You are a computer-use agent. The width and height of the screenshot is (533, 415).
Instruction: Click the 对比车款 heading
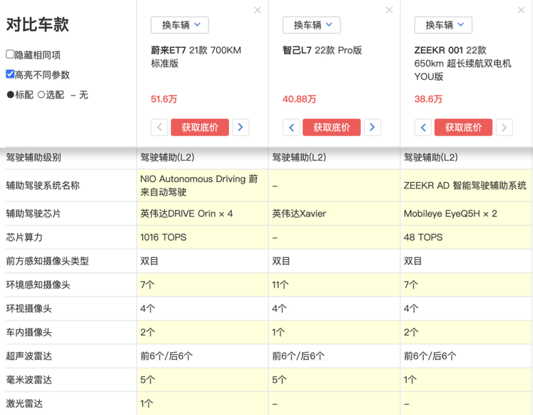tap(37, 25)
